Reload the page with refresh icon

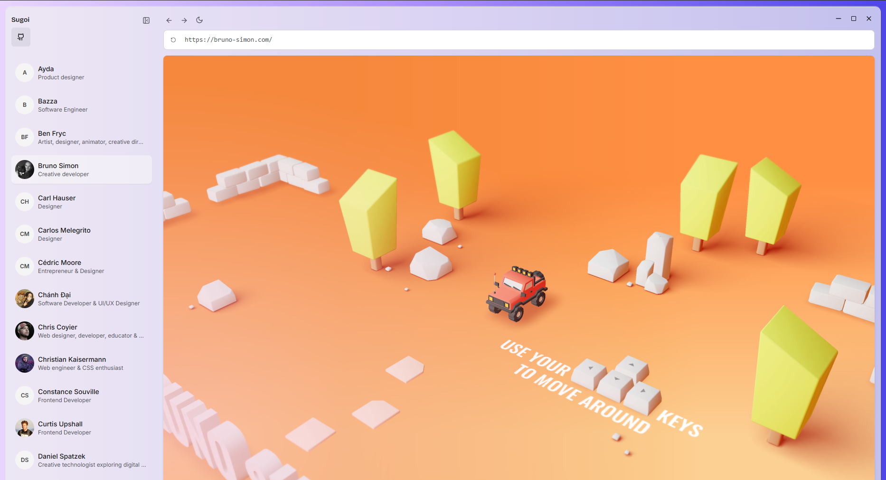pyautogui.click(x=173, y=40)
